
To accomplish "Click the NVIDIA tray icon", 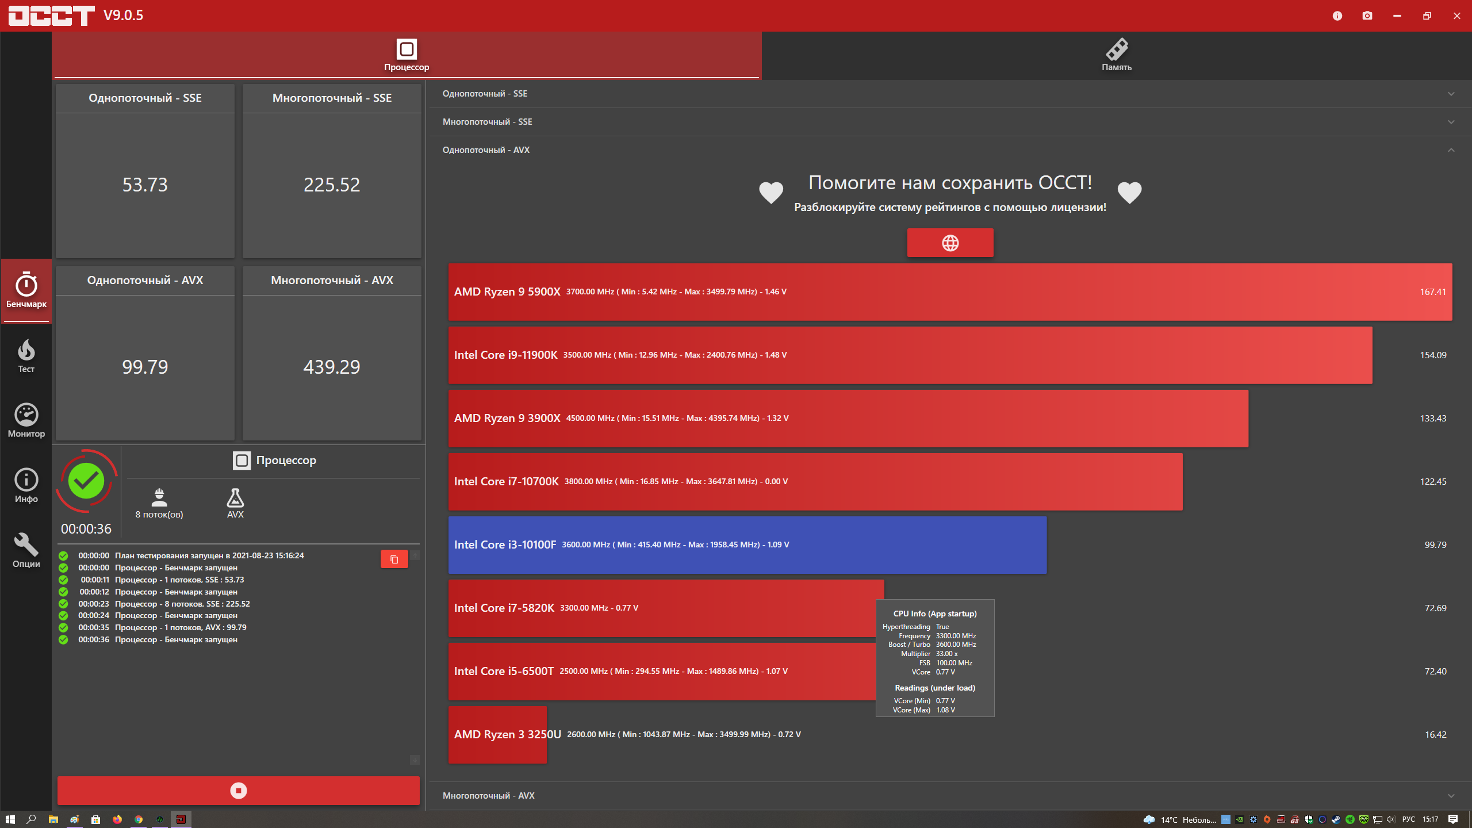I will (x=1239, y=820).
